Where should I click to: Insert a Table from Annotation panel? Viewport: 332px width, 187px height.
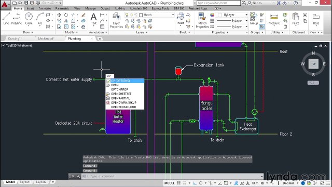point(102,26)
